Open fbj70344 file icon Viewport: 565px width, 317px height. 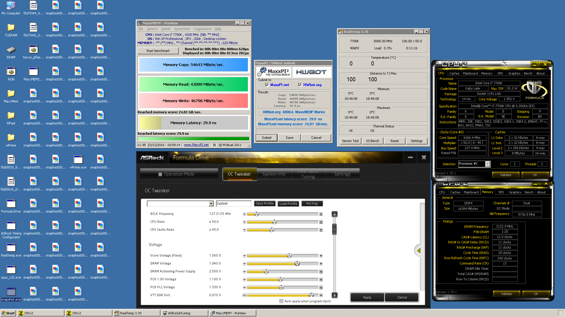(x=33, y=8)
